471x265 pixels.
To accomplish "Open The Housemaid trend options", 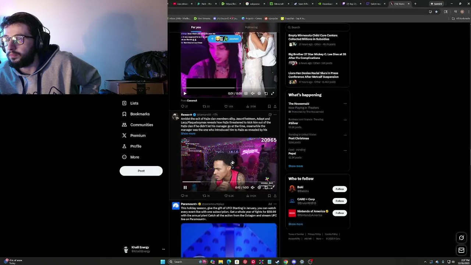I will (345, 104).
